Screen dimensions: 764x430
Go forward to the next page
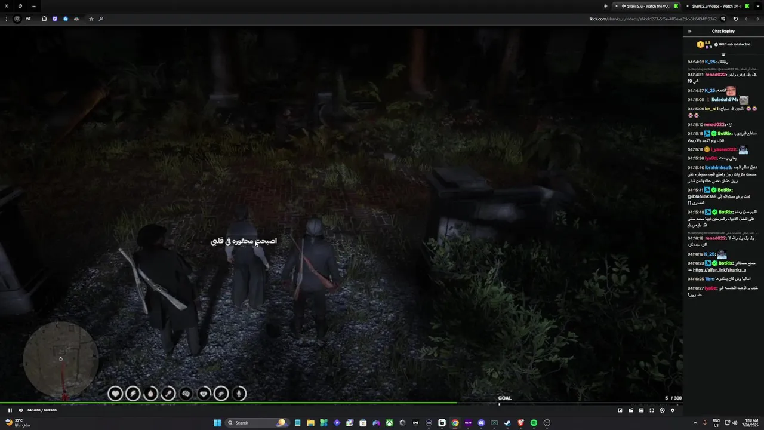pyautogui.click(x=746, y=19)
